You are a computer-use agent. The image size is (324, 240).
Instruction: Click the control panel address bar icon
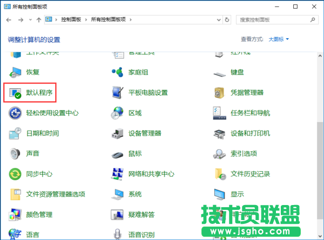(49, 19)
